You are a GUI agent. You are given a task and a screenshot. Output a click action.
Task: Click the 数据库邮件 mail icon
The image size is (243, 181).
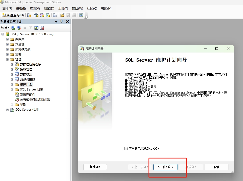click(17, 94)
